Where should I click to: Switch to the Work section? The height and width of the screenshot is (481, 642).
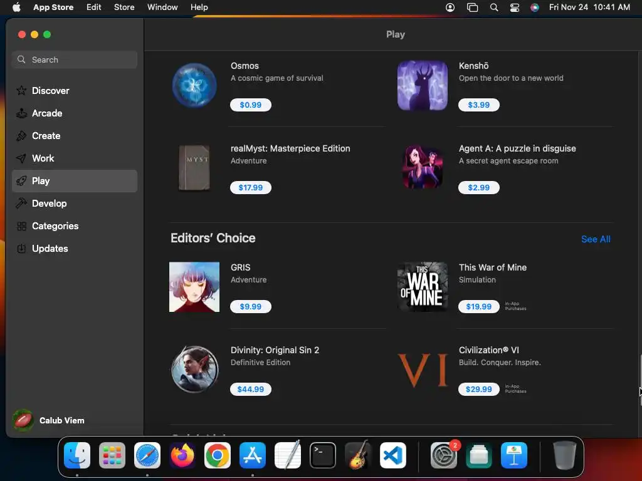75,158
